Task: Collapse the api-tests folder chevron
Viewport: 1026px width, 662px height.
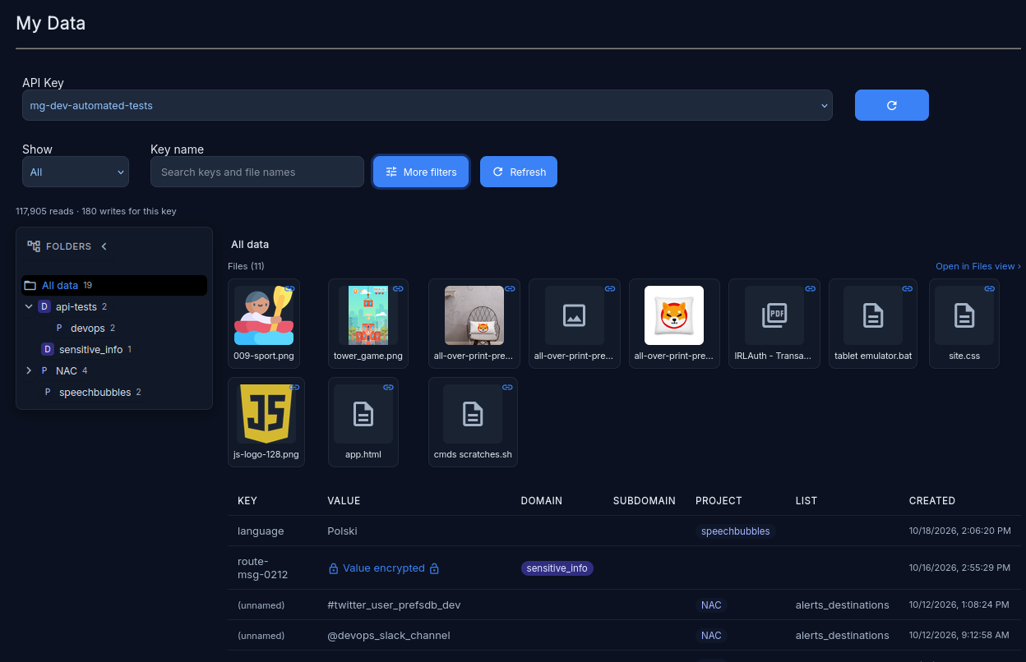Action: click(x=30, y=307)
